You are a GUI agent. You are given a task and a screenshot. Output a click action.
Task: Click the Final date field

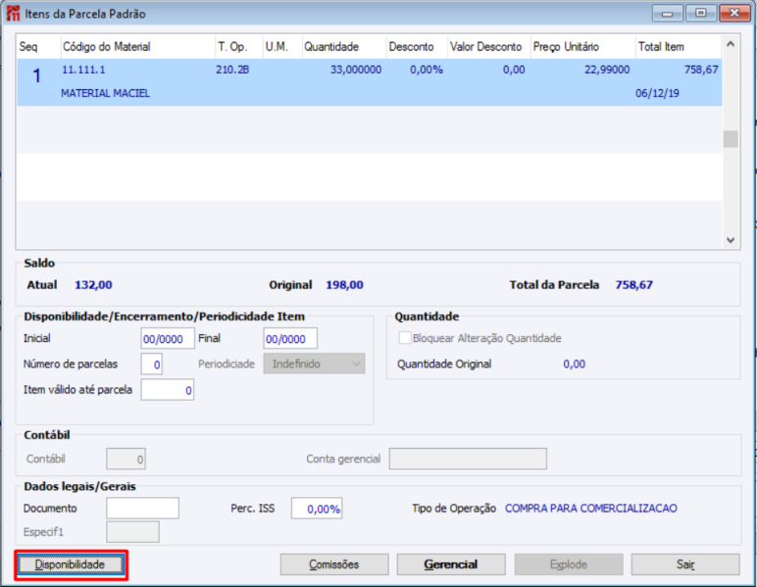(290, 339)
